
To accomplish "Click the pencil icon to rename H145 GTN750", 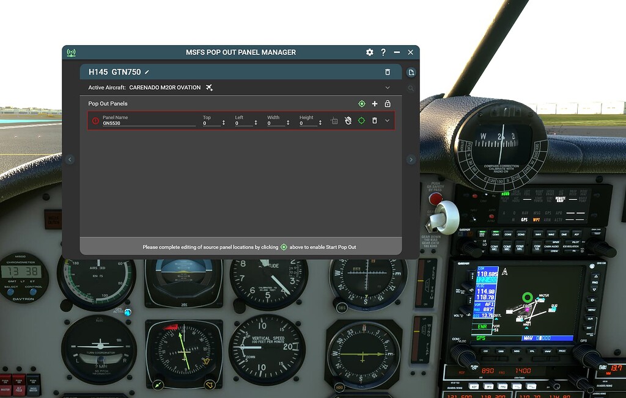I will coord(145,72).
